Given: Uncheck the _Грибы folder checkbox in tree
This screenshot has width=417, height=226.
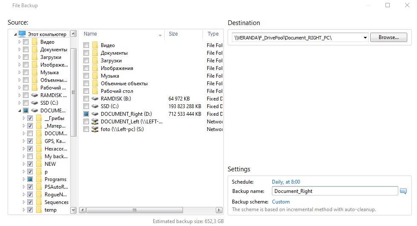Looking at the screenshot, I should [x=30, y=118].
